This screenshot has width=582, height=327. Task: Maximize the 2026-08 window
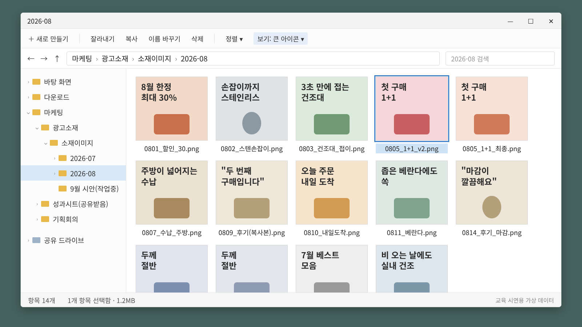(531, 21)
